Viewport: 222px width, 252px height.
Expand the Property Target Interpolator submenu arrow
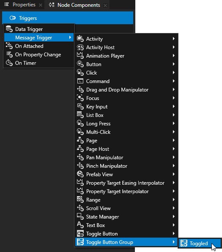(x=173, y=191)
